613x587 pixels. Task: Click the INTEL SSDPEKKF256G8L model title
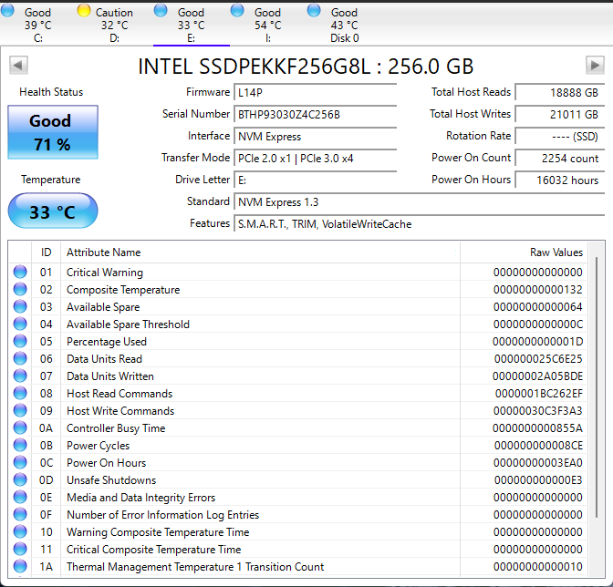point(306,66)
